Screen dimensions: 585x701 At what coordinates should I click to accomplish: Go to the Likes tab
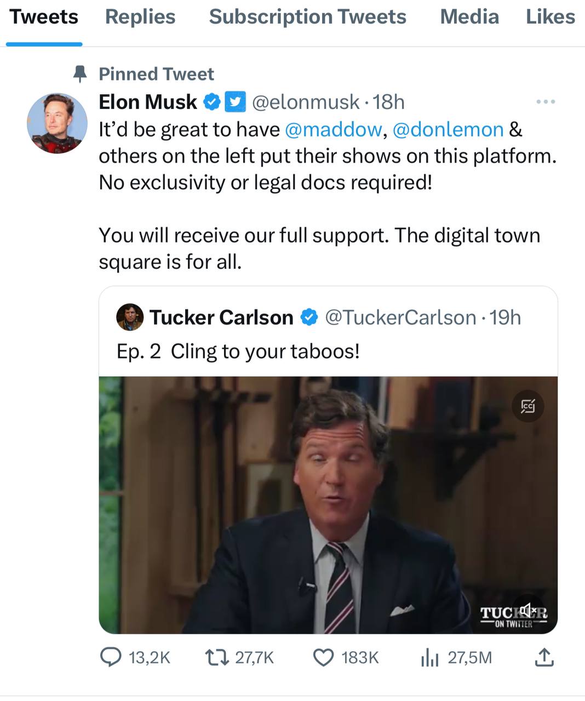[x=550, y=17]
